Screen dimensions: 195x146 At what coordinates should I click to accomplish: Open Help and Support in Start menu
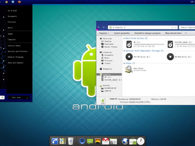[x=16, y=63]
